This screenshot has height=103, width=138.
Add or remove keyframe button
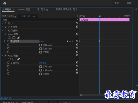(70, 41)
